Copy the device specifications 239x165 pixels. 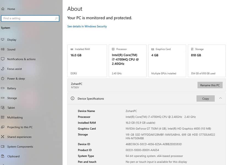pos(205,98)
